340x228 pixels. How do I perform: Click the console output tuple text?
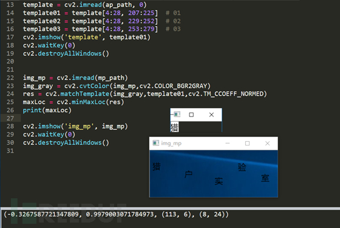(x=116, y=215)
